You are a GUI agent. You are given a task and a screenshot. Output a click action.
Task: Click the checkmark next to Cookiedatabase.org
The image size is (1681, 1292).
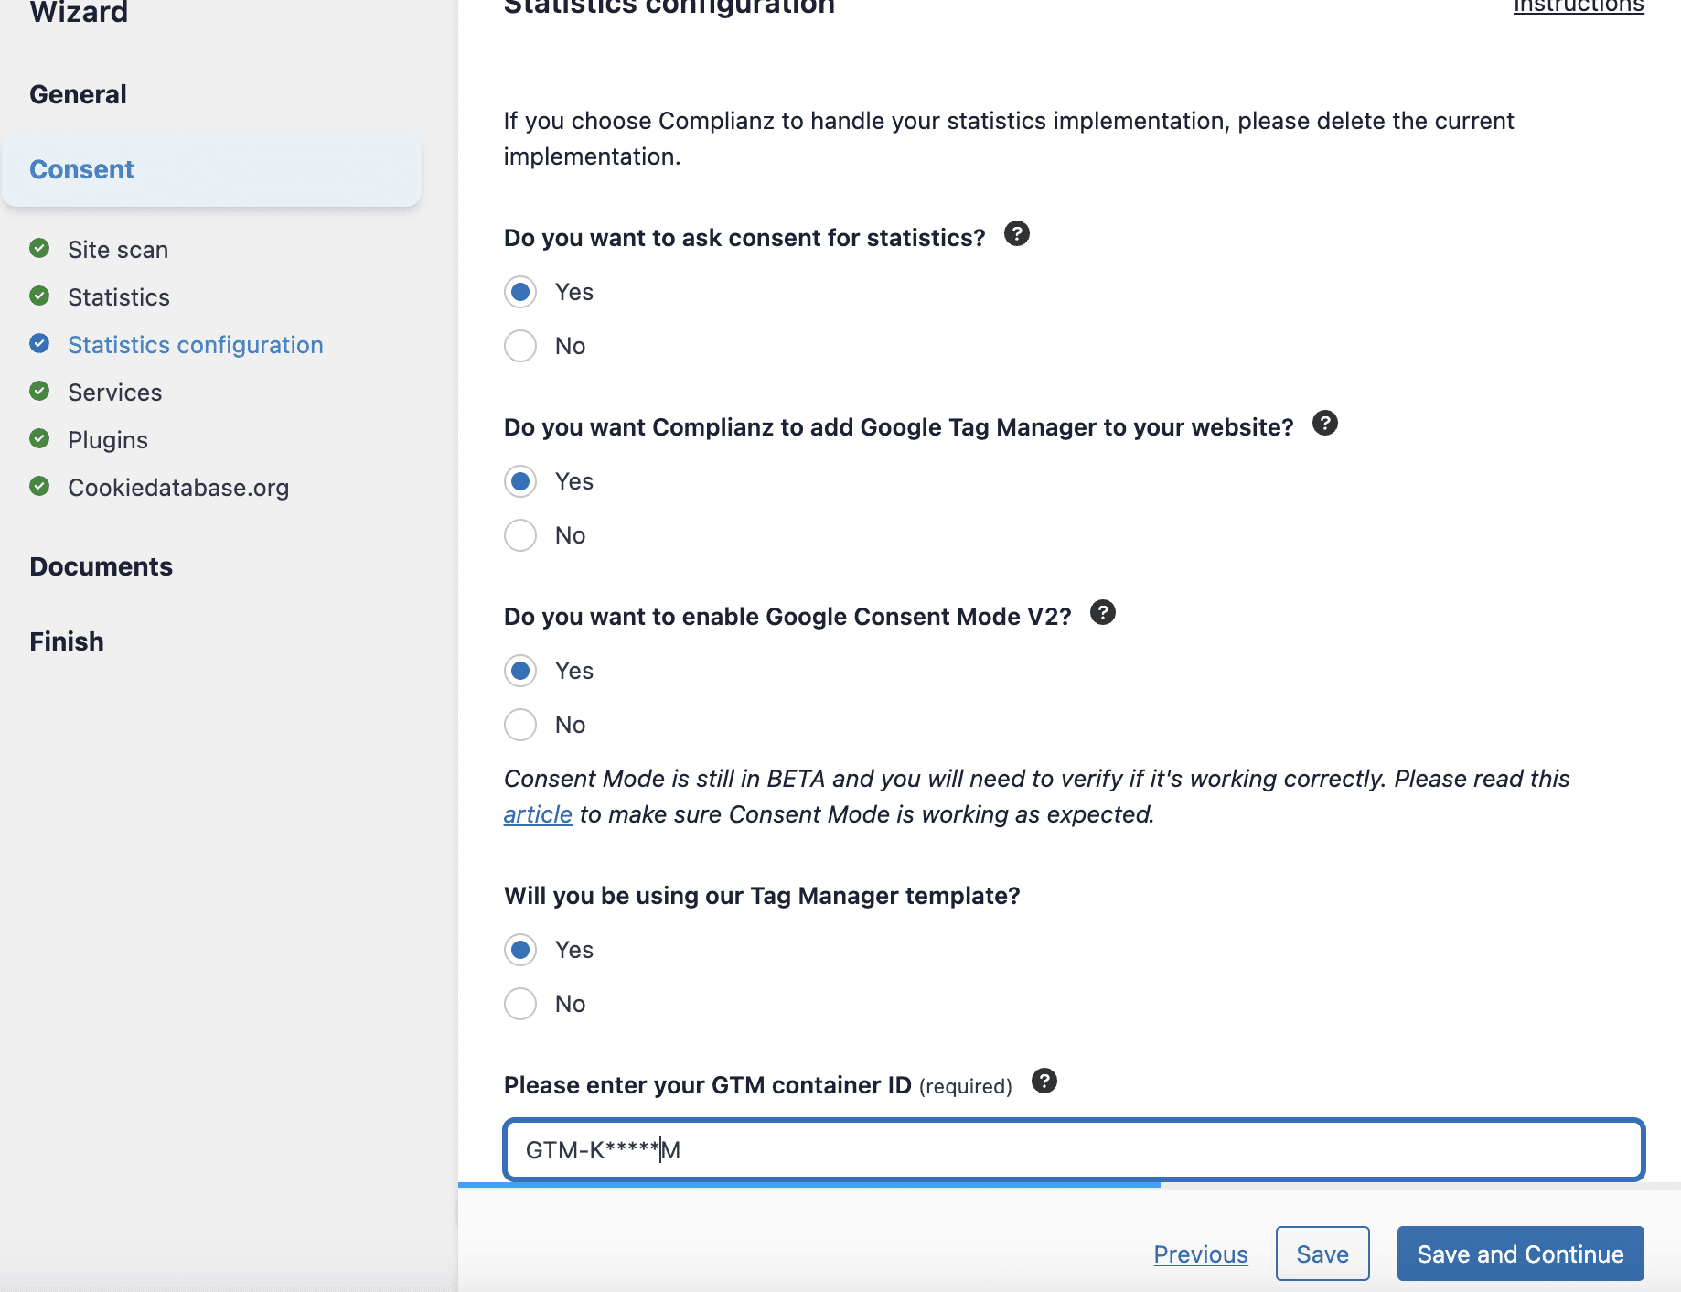point(39,486)
